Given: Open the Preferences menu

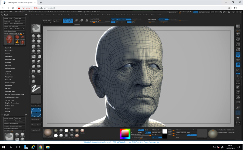Looking at the screenshot, I should pos(111,14).
